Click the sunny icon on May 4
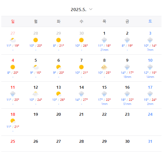This screenshot has width=165, height=152. (13, 67)
